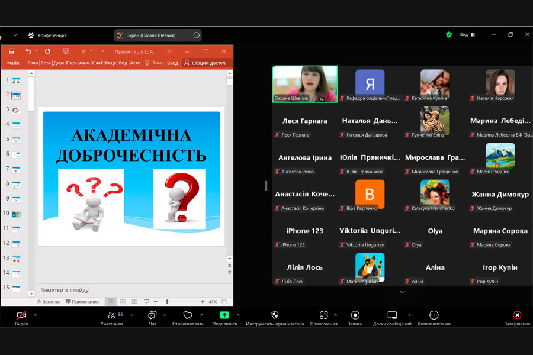
Task: Expand reactions options arrow
Action: pyautogui.click(x=201, y=315)
